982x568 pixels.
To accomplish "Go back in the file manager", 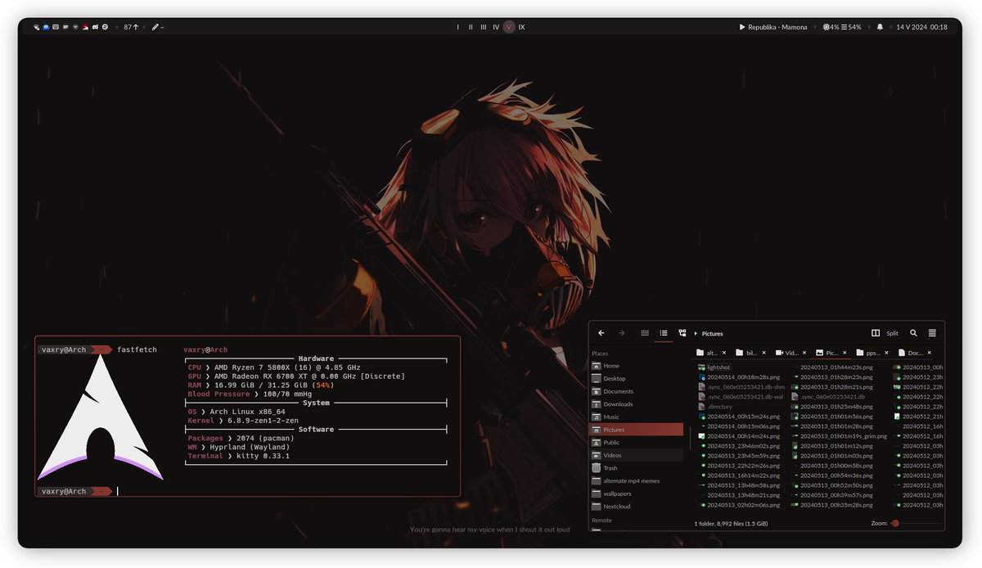I will tap(601, 333).
